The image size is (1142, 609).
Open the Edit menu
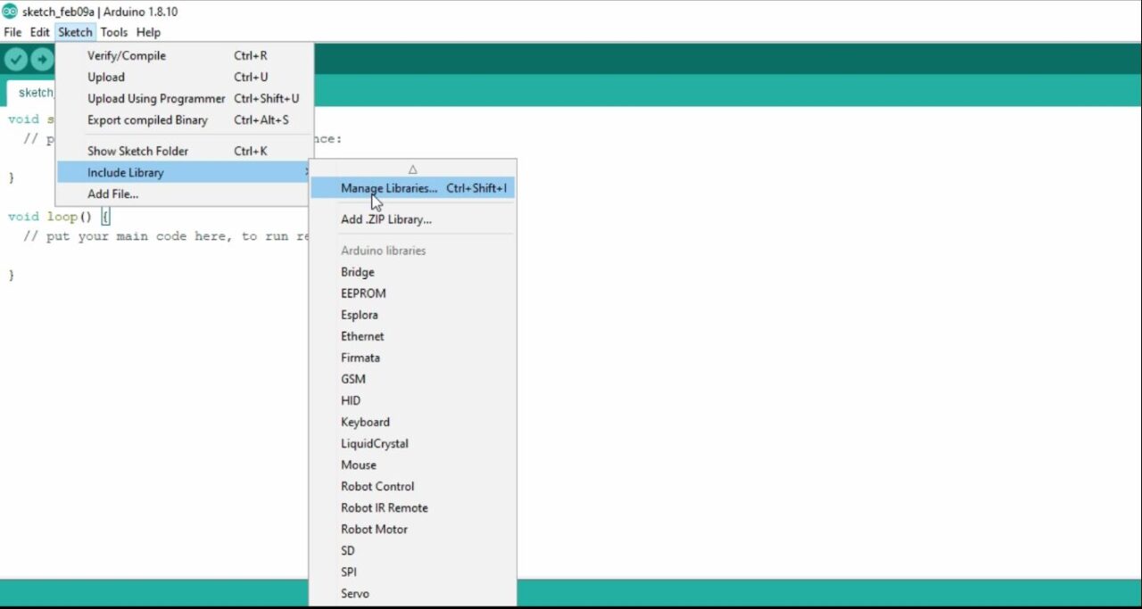click(x=39, y=32)
